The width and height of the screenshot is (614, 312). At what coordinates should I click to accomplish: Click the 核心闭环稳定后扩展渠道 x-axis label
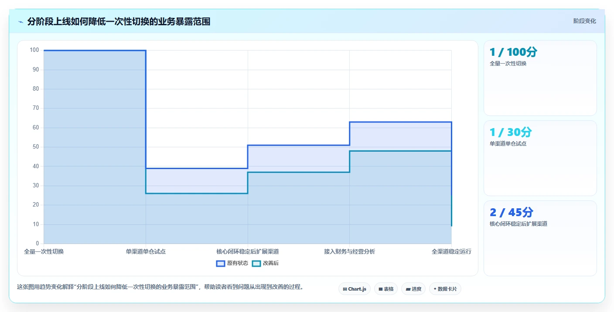tap(248, 251)
